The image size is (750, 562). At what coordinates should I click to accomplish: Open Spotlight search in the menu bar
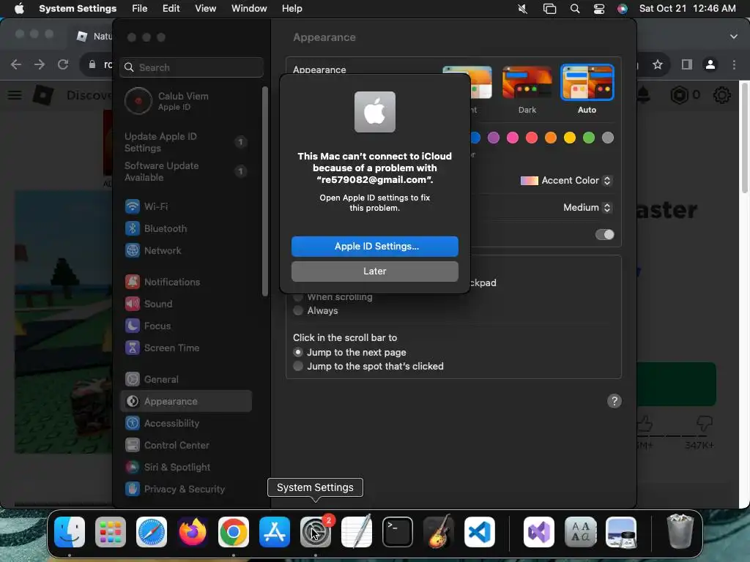click(575, 9)
